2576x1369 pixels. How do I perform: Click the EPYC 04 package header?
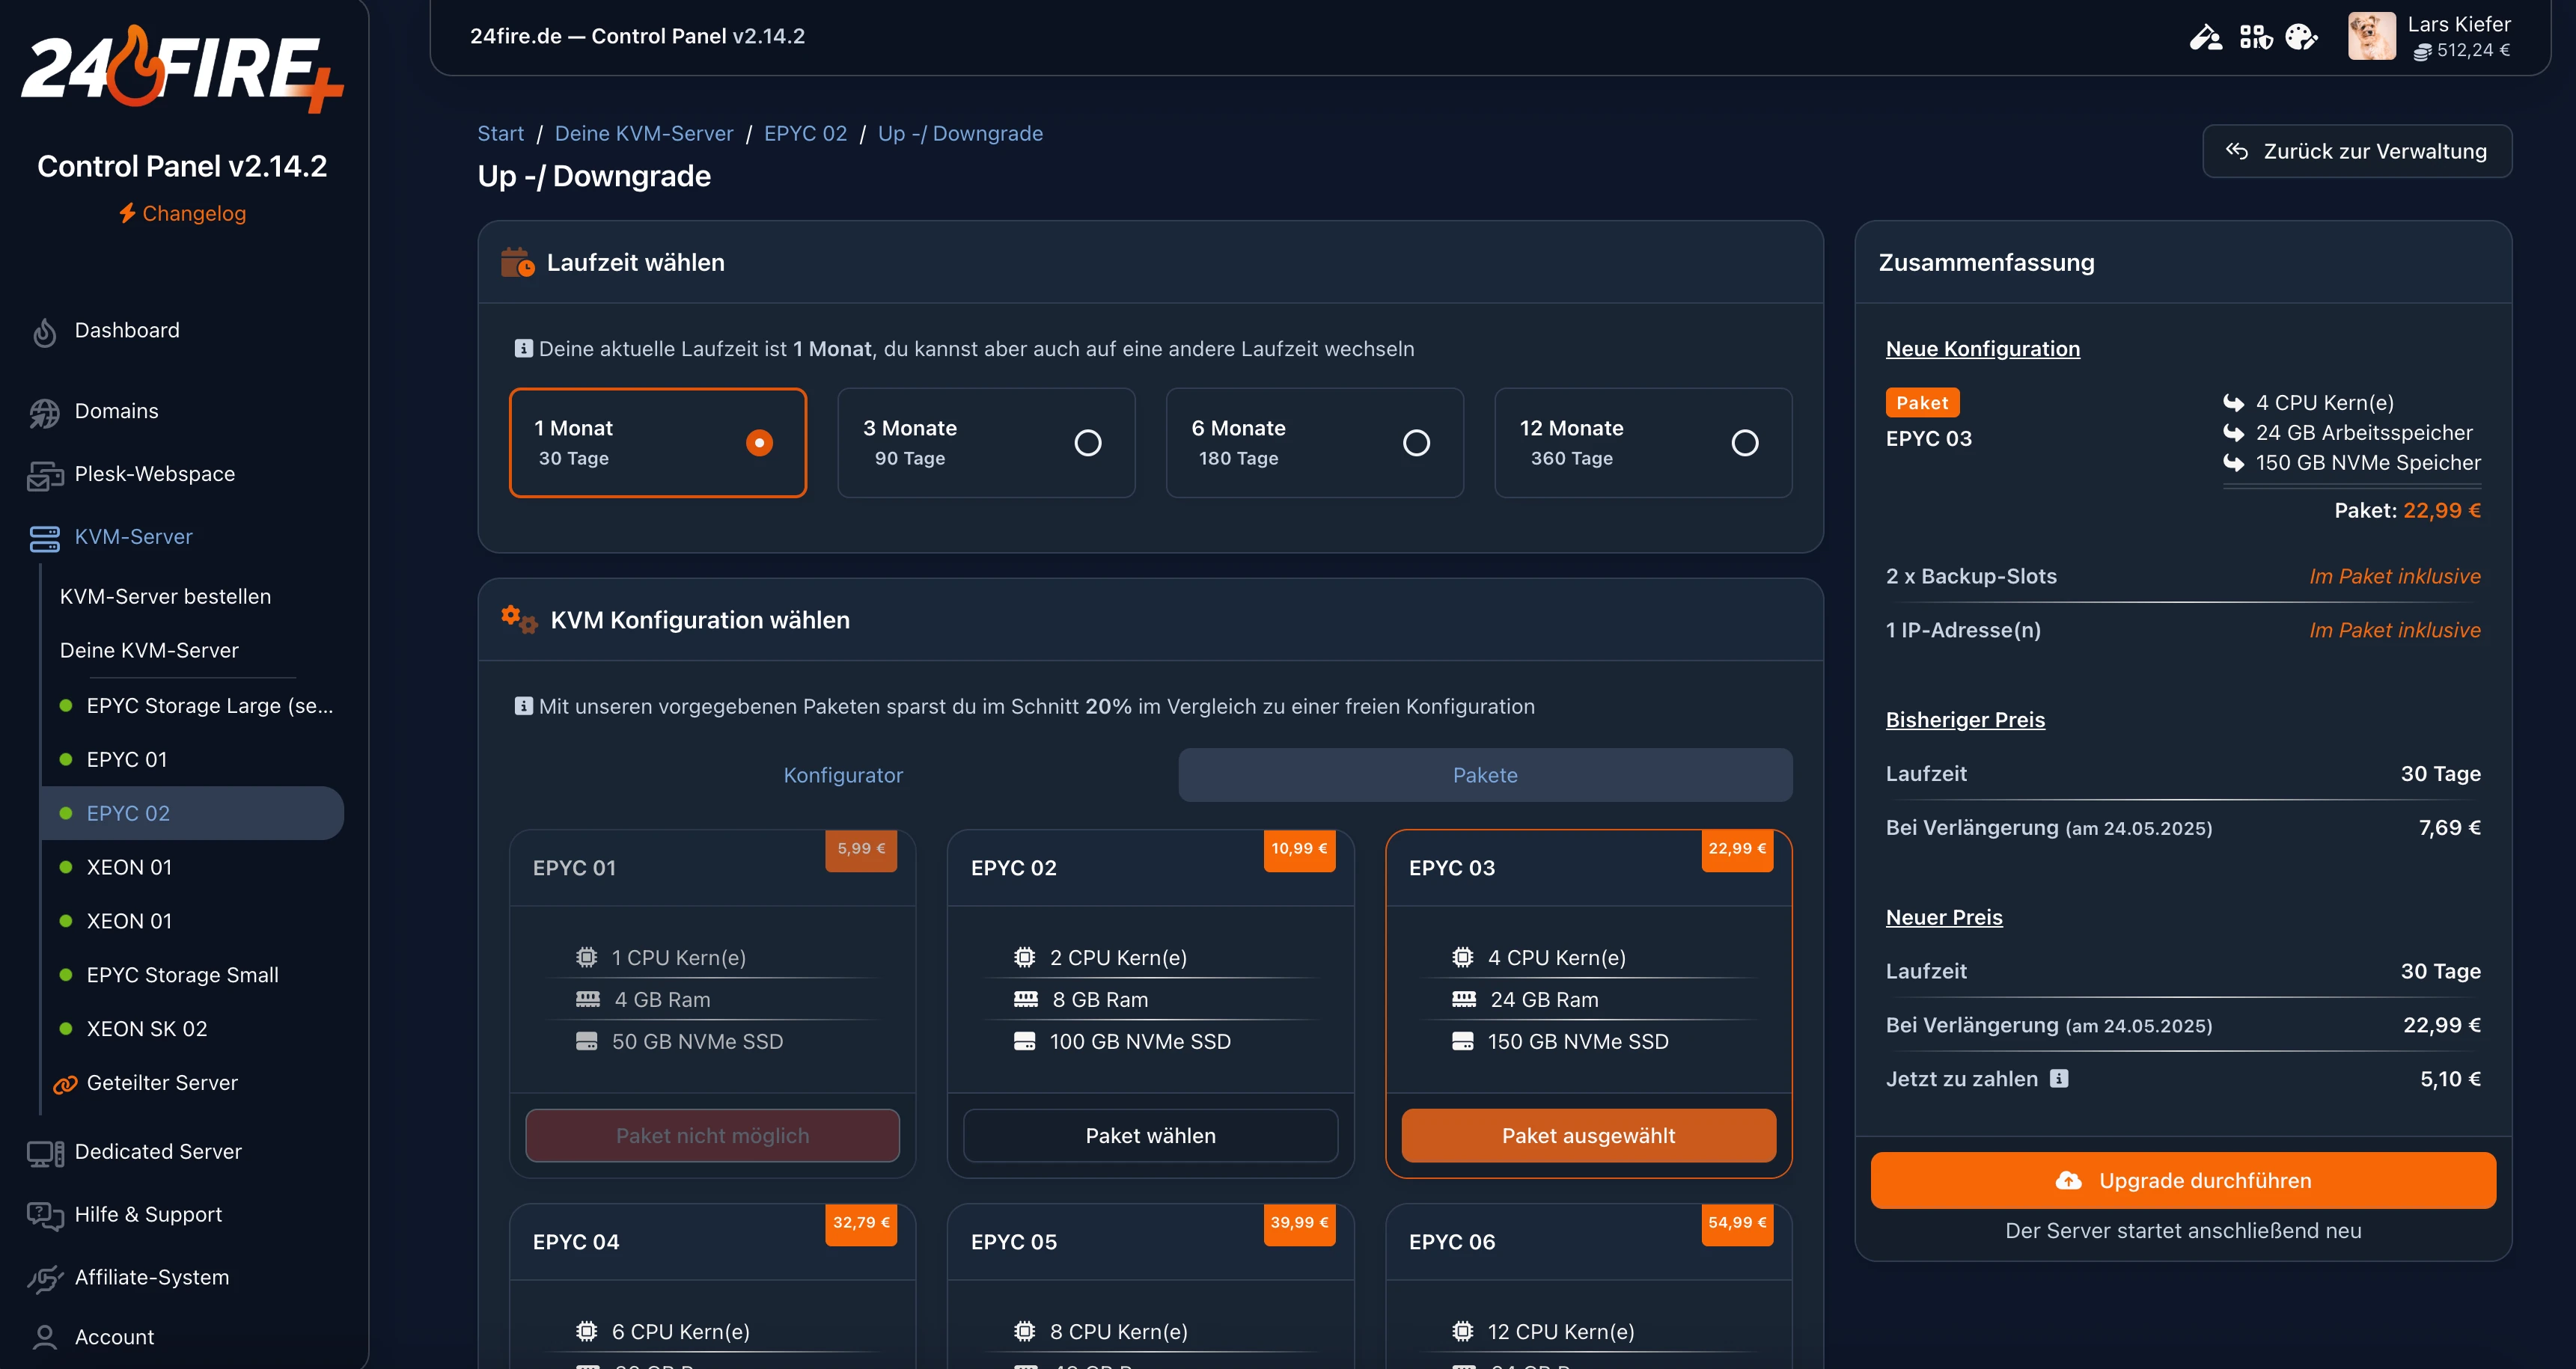coord(712,1242)
